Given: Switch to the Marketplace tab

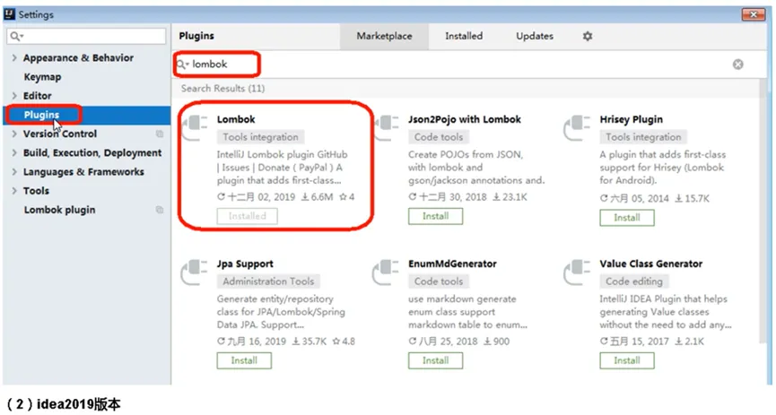Looking at the screenshot, I should point(384,36).
